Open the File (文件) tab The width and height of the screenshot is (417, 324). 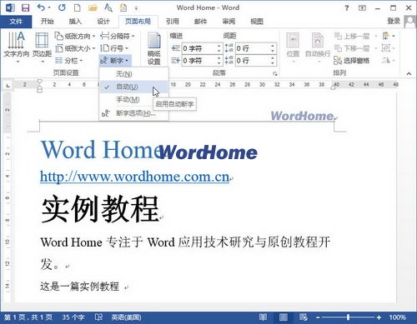coord(16,22)
